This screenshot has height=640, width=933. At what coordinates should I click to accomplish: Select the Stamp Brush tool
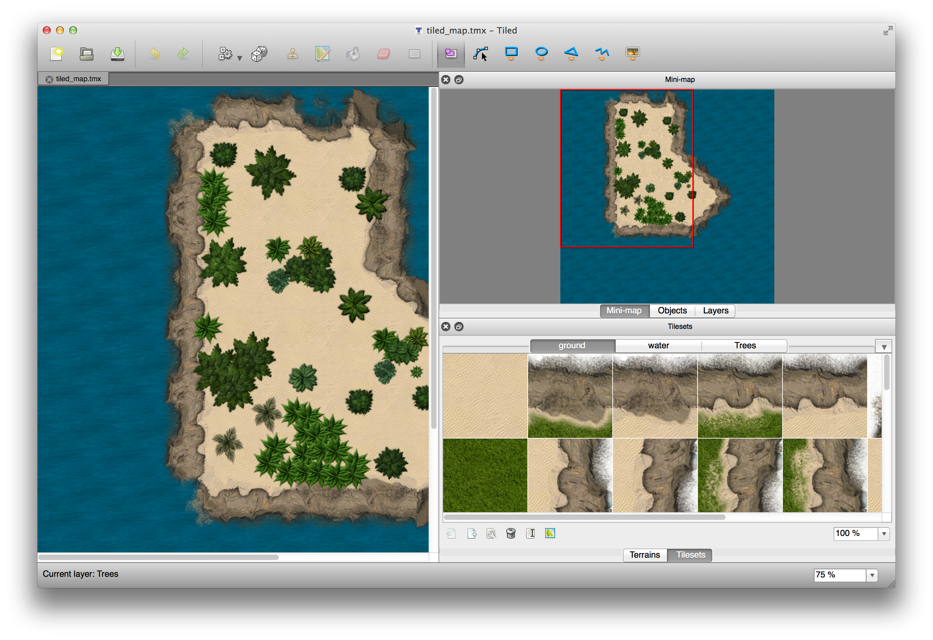tap(293, 53)
